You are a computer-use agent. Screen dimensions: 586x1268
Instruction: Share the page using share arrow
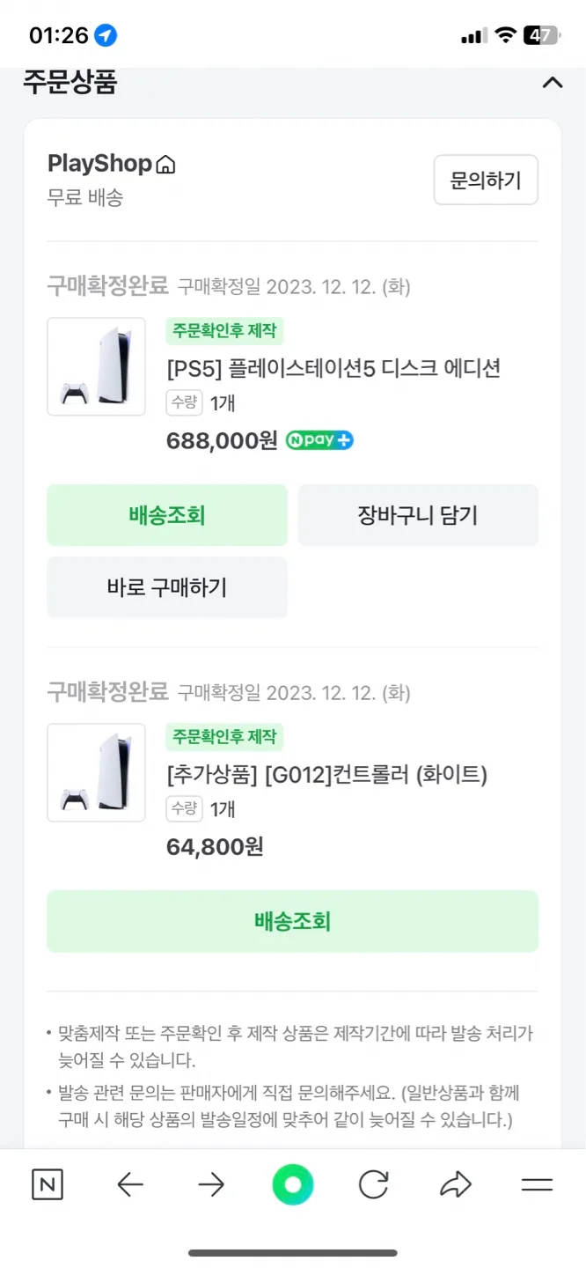tap(455, 1185)
